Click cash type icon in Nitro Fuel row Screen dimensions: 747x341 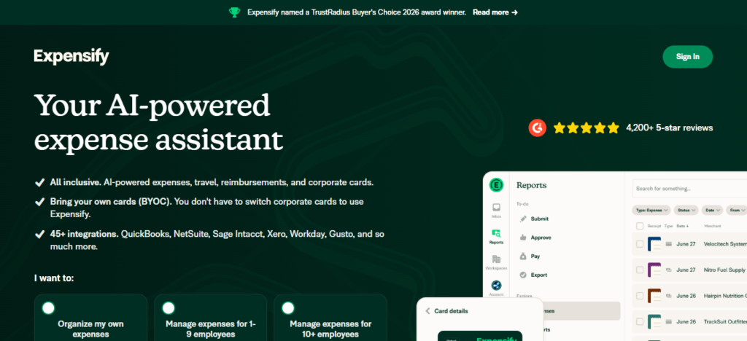[x=668, y=270]
